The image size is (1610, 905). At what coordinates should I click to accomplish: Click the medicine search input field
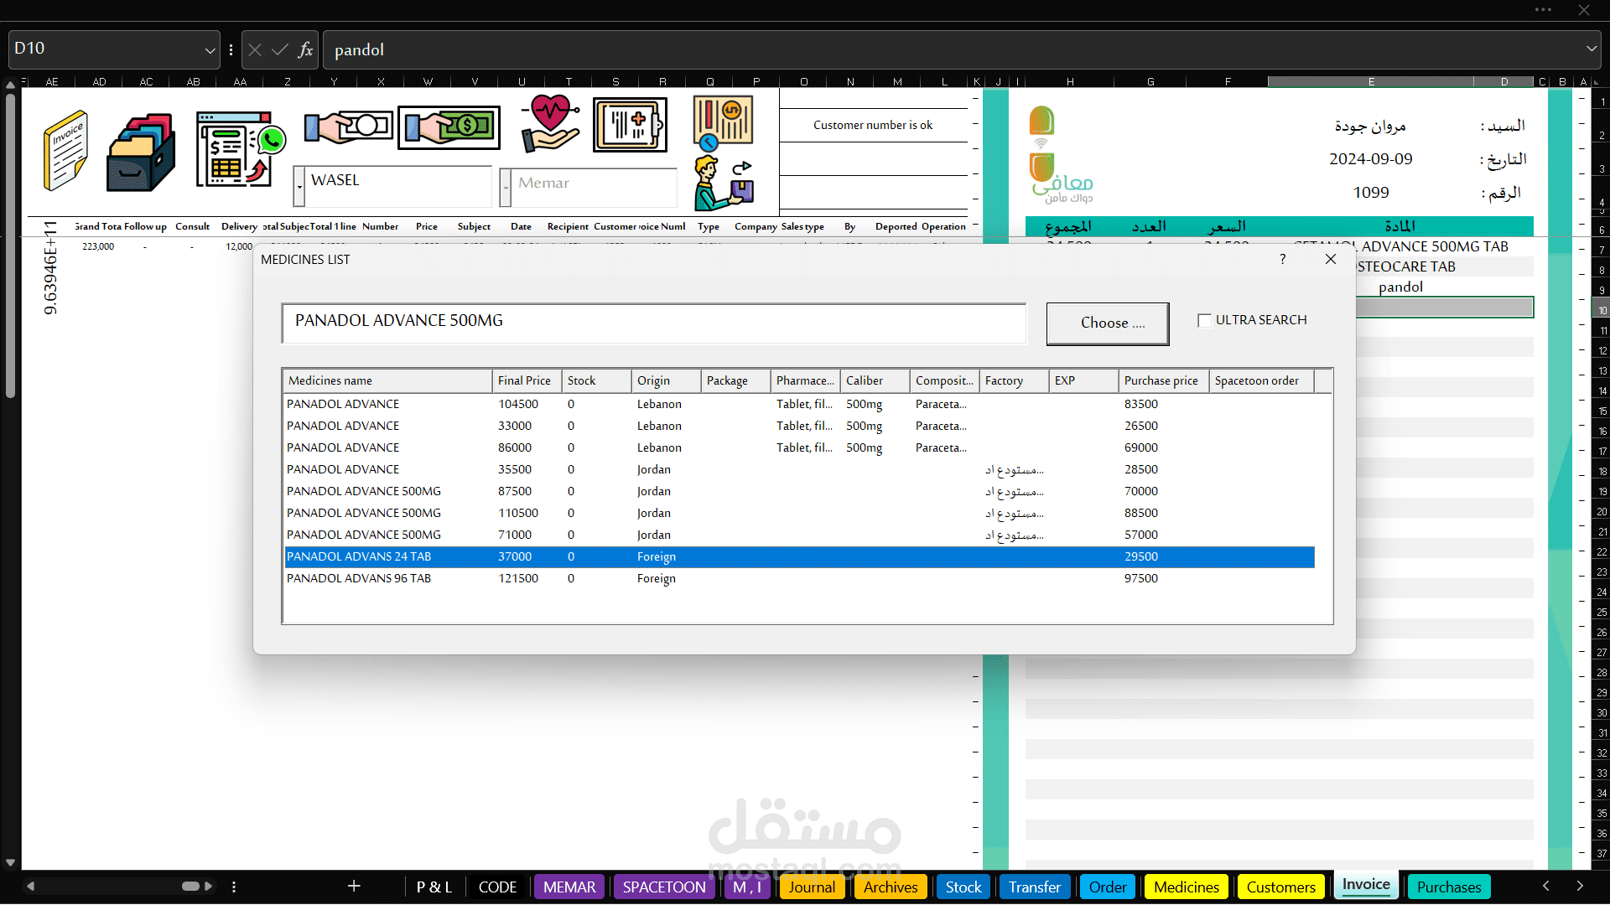pyautogui.click(x=654, y=323)
